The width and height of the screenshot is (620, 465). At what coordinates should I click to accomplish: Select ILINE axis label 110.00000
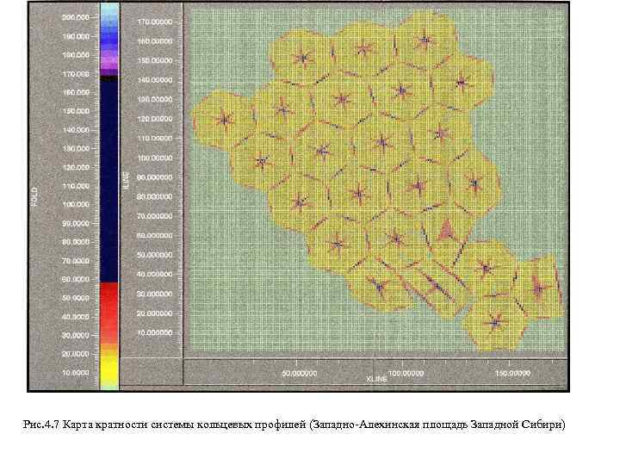pyautogui.click(x=155, y=139)
